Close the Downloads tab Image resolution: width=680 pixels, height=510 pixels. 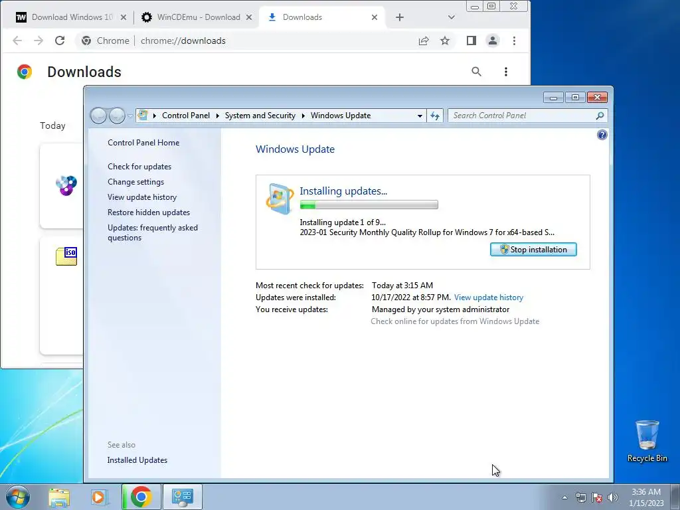coord(375,17)
